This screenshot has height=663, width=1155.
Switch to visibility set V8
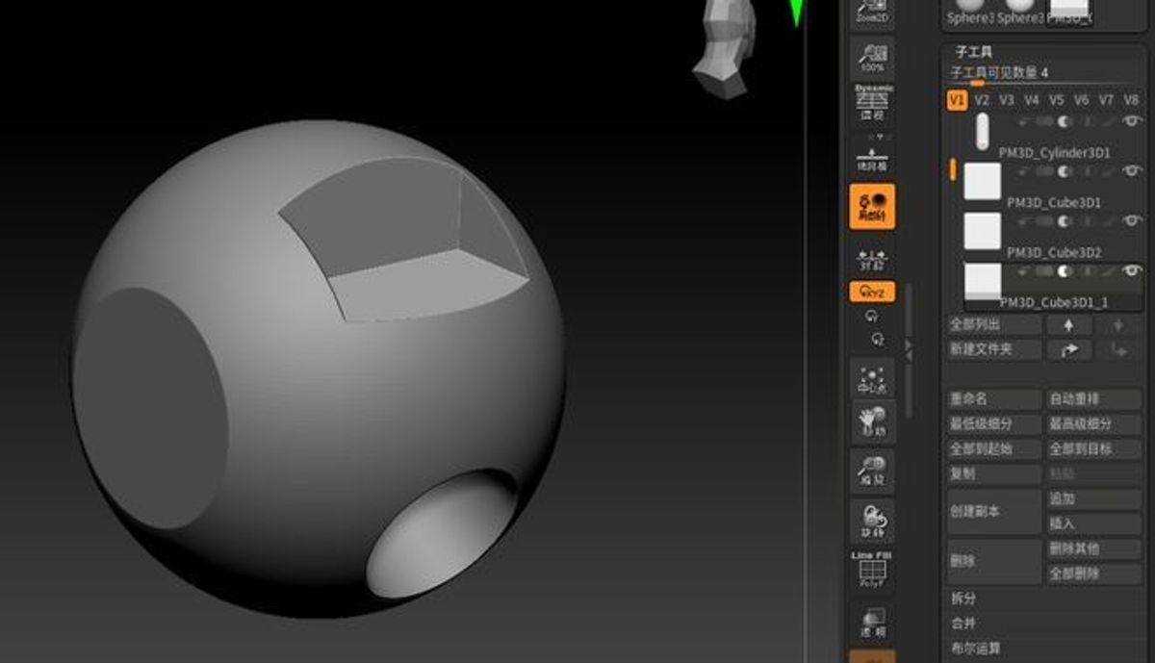pyautogui.click(x=1131, y=99)
